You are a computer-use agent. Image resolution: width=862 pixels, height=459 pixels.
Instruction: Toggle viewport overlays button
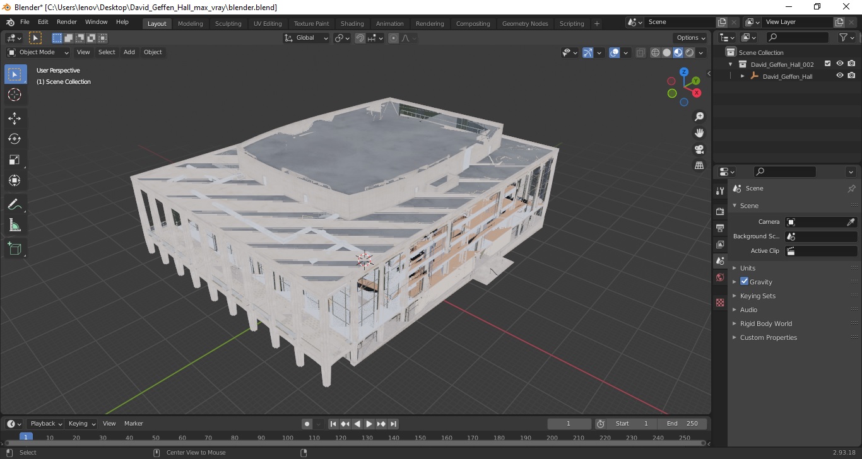[614, 53]
